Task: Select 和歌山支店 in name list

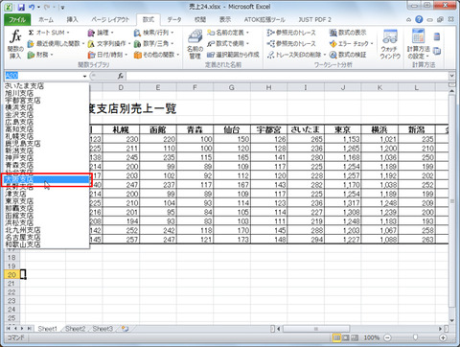Action: (x=47, y=244)
